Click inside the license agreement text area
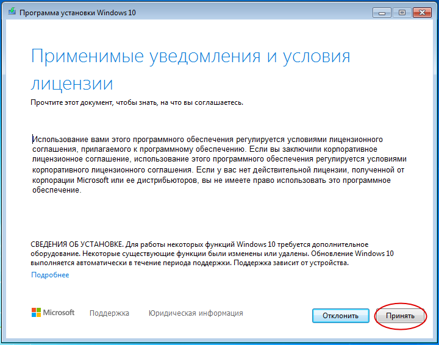 coord(220,165)
